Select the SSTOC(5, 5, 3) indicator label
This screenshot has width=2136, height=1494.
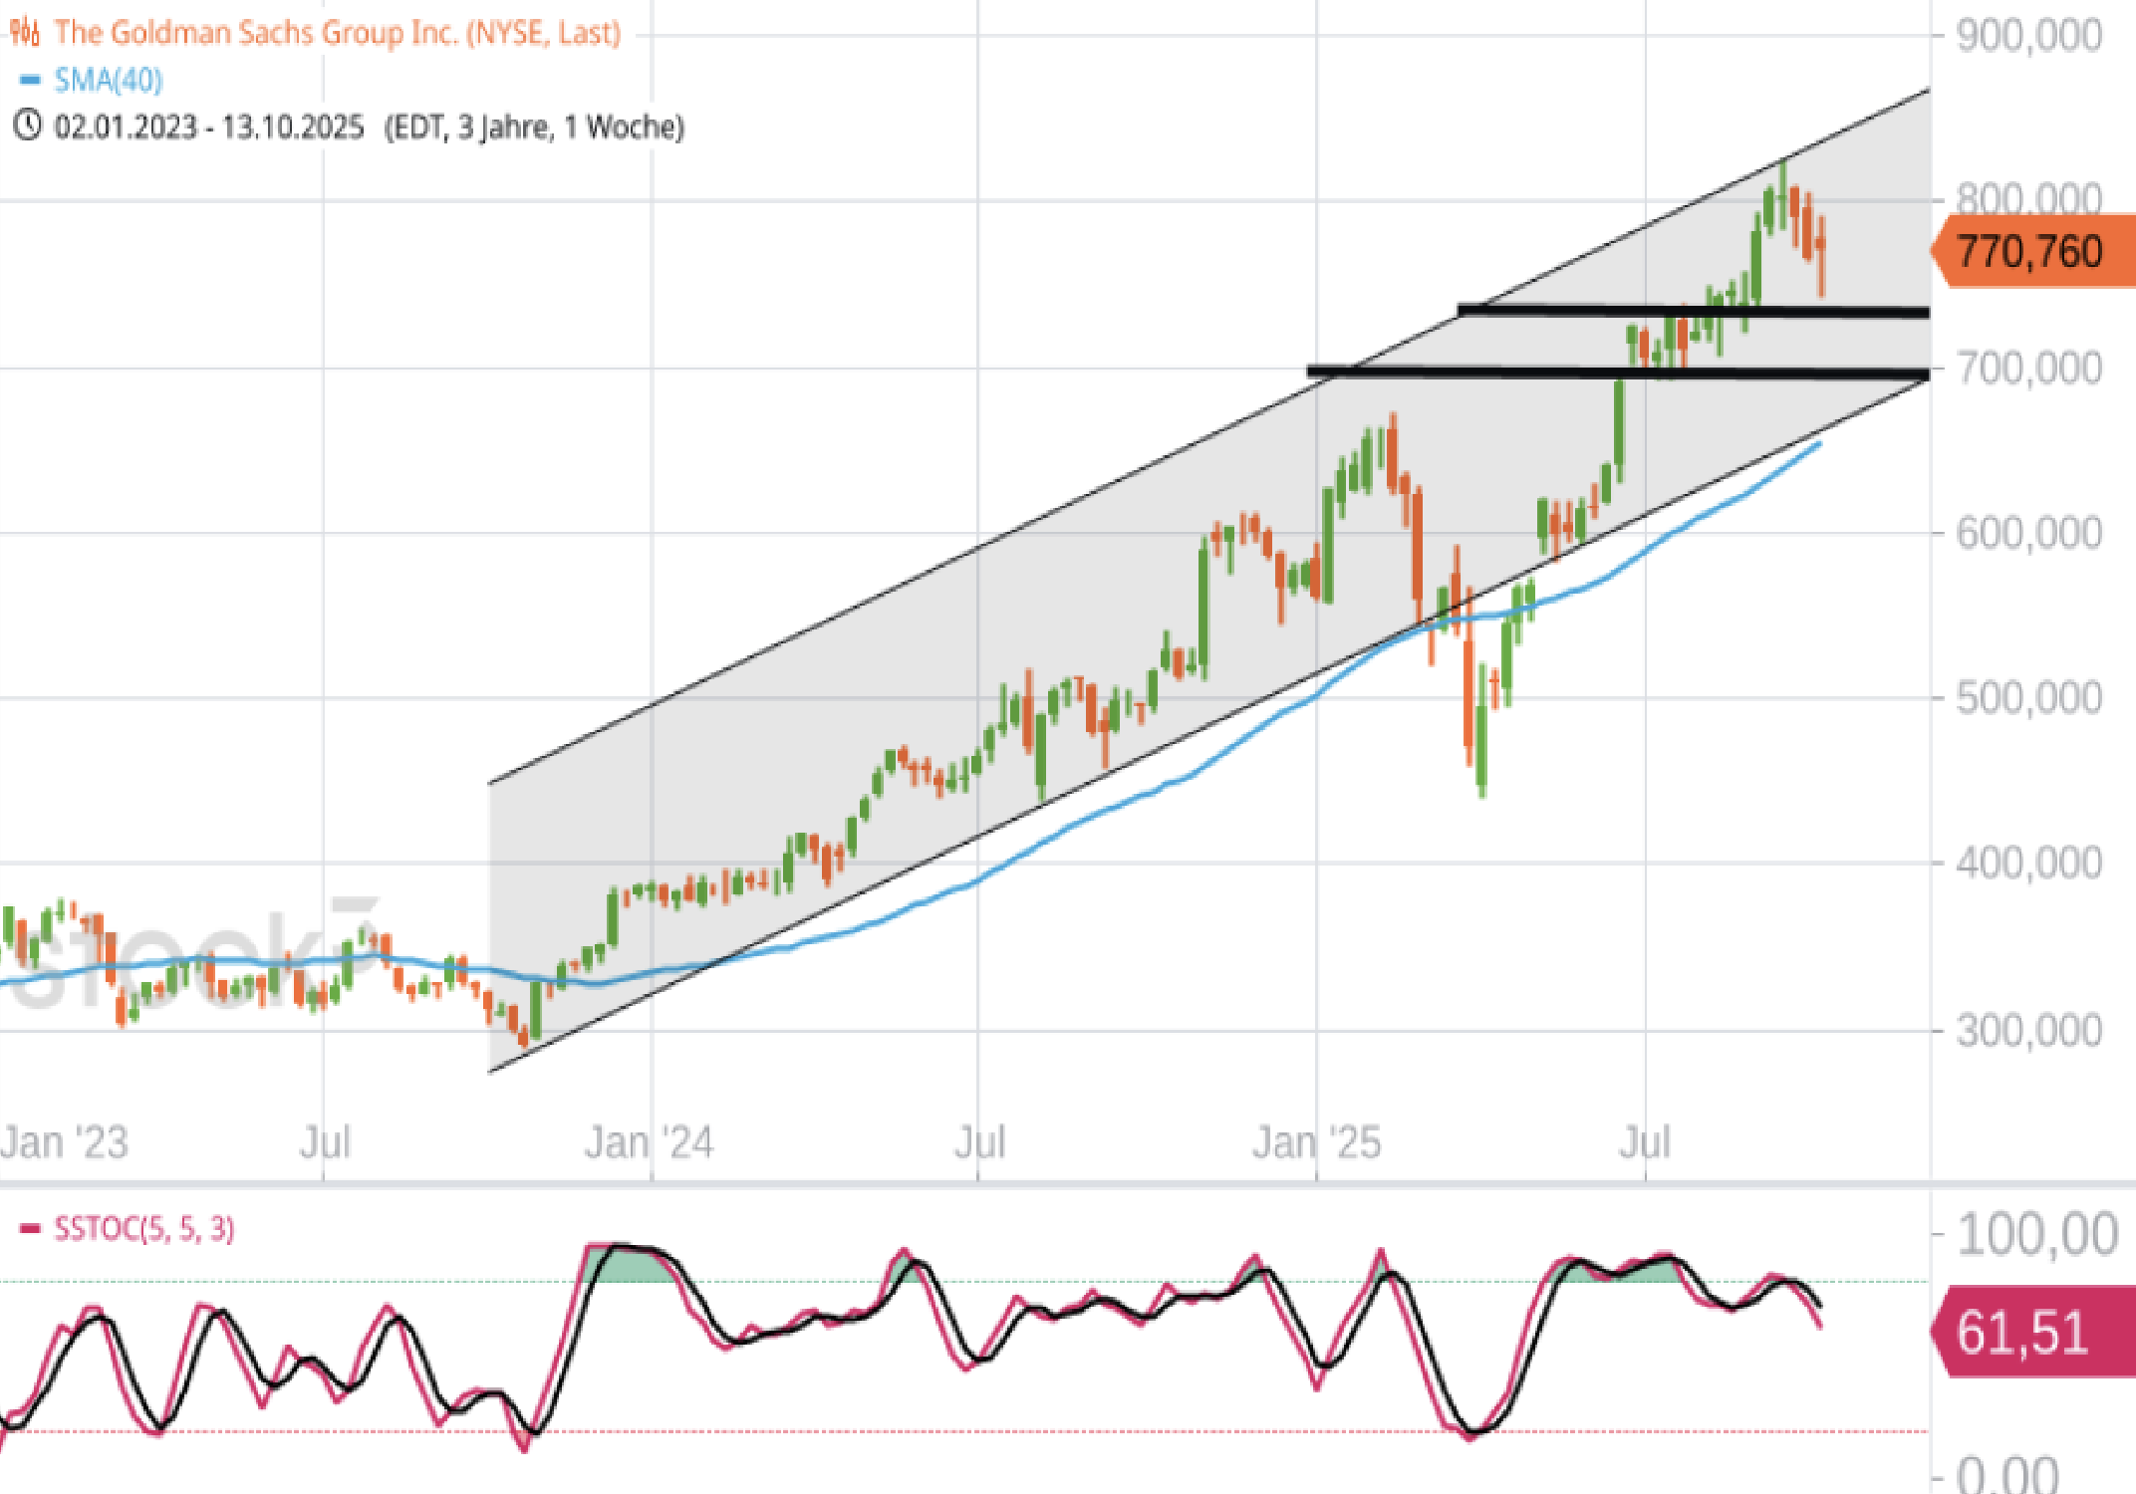tap(143, 1229)
